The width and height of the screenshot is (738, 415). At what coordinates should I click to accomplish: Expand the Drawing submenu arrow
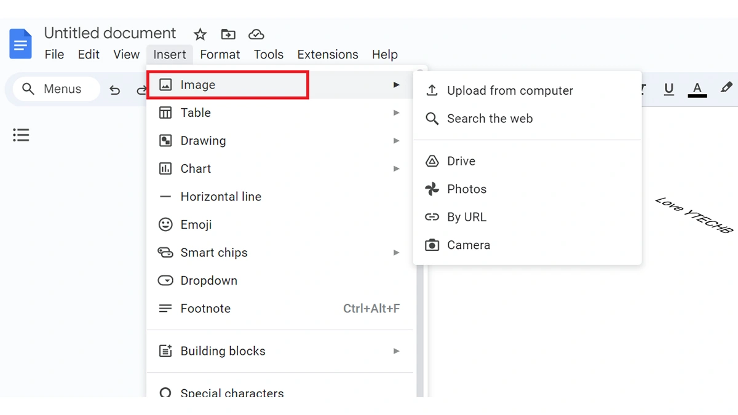point(397,141)
